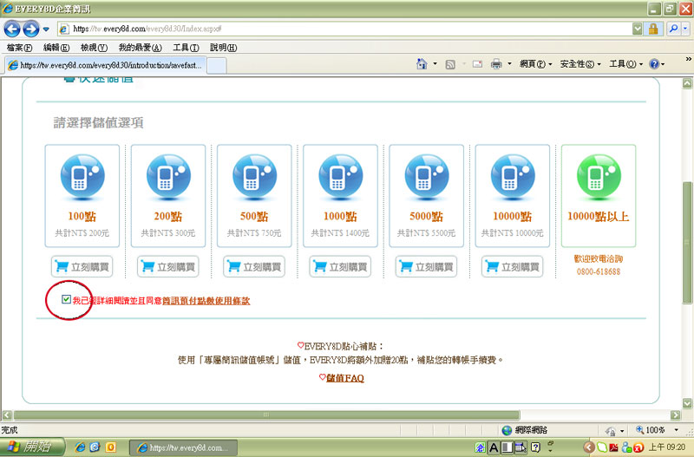Click the read mail icon
Screen dimensions: 694x457
(x=477, y=64)
